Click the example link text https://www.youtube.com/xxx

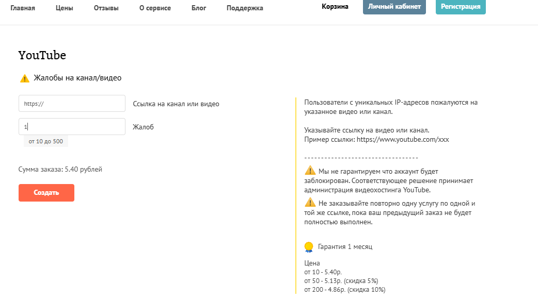[403, 139]
